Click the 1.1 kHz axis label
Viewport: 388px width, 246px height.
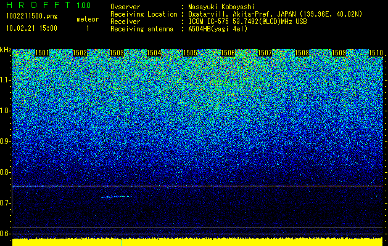pyautogui.click(x=5, y=80)
